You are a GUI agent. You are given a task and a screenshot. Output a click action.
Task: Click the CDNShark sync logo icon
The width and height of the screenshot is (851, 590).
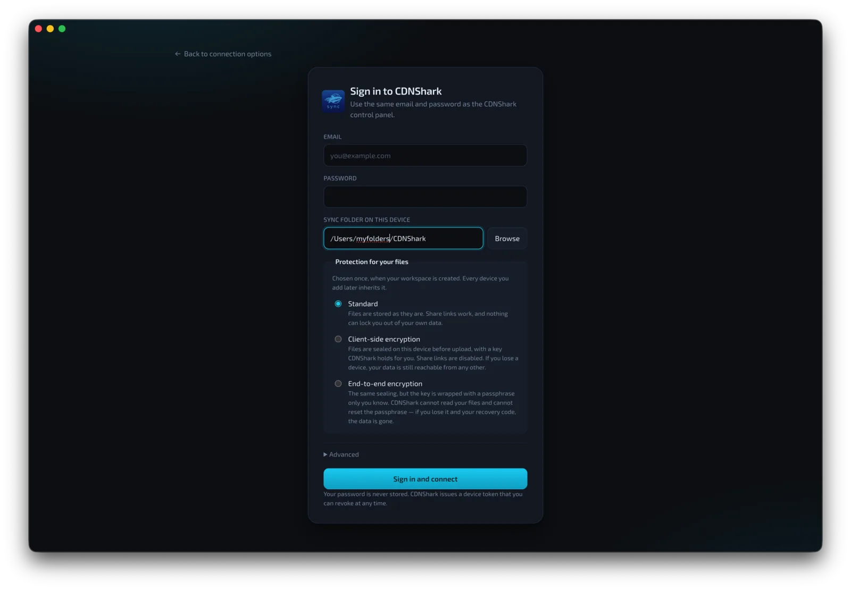point(333,101)
